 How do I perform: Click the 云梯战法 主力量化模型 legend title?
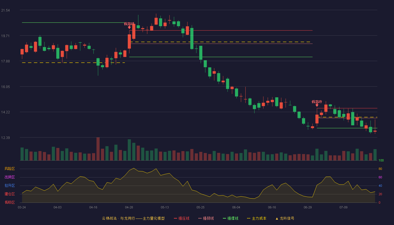point(133,218)
